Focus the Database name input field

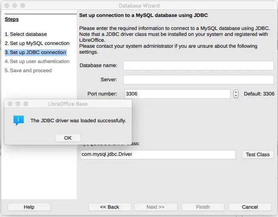click(x=198, y=65)
